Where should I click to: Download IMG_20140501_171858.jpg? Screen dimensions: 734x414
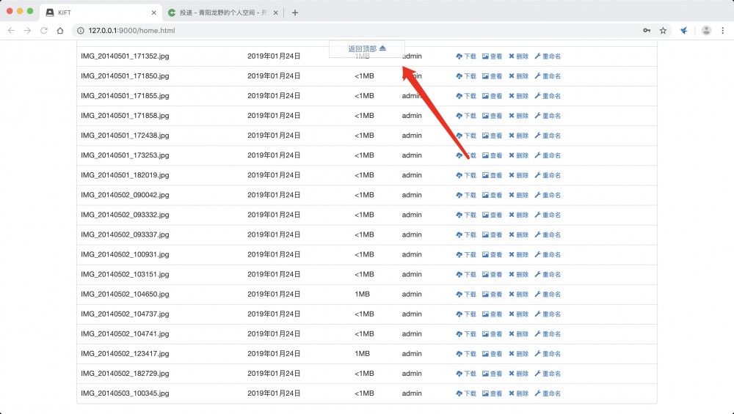pyautogui.click(x=466, y=116)
